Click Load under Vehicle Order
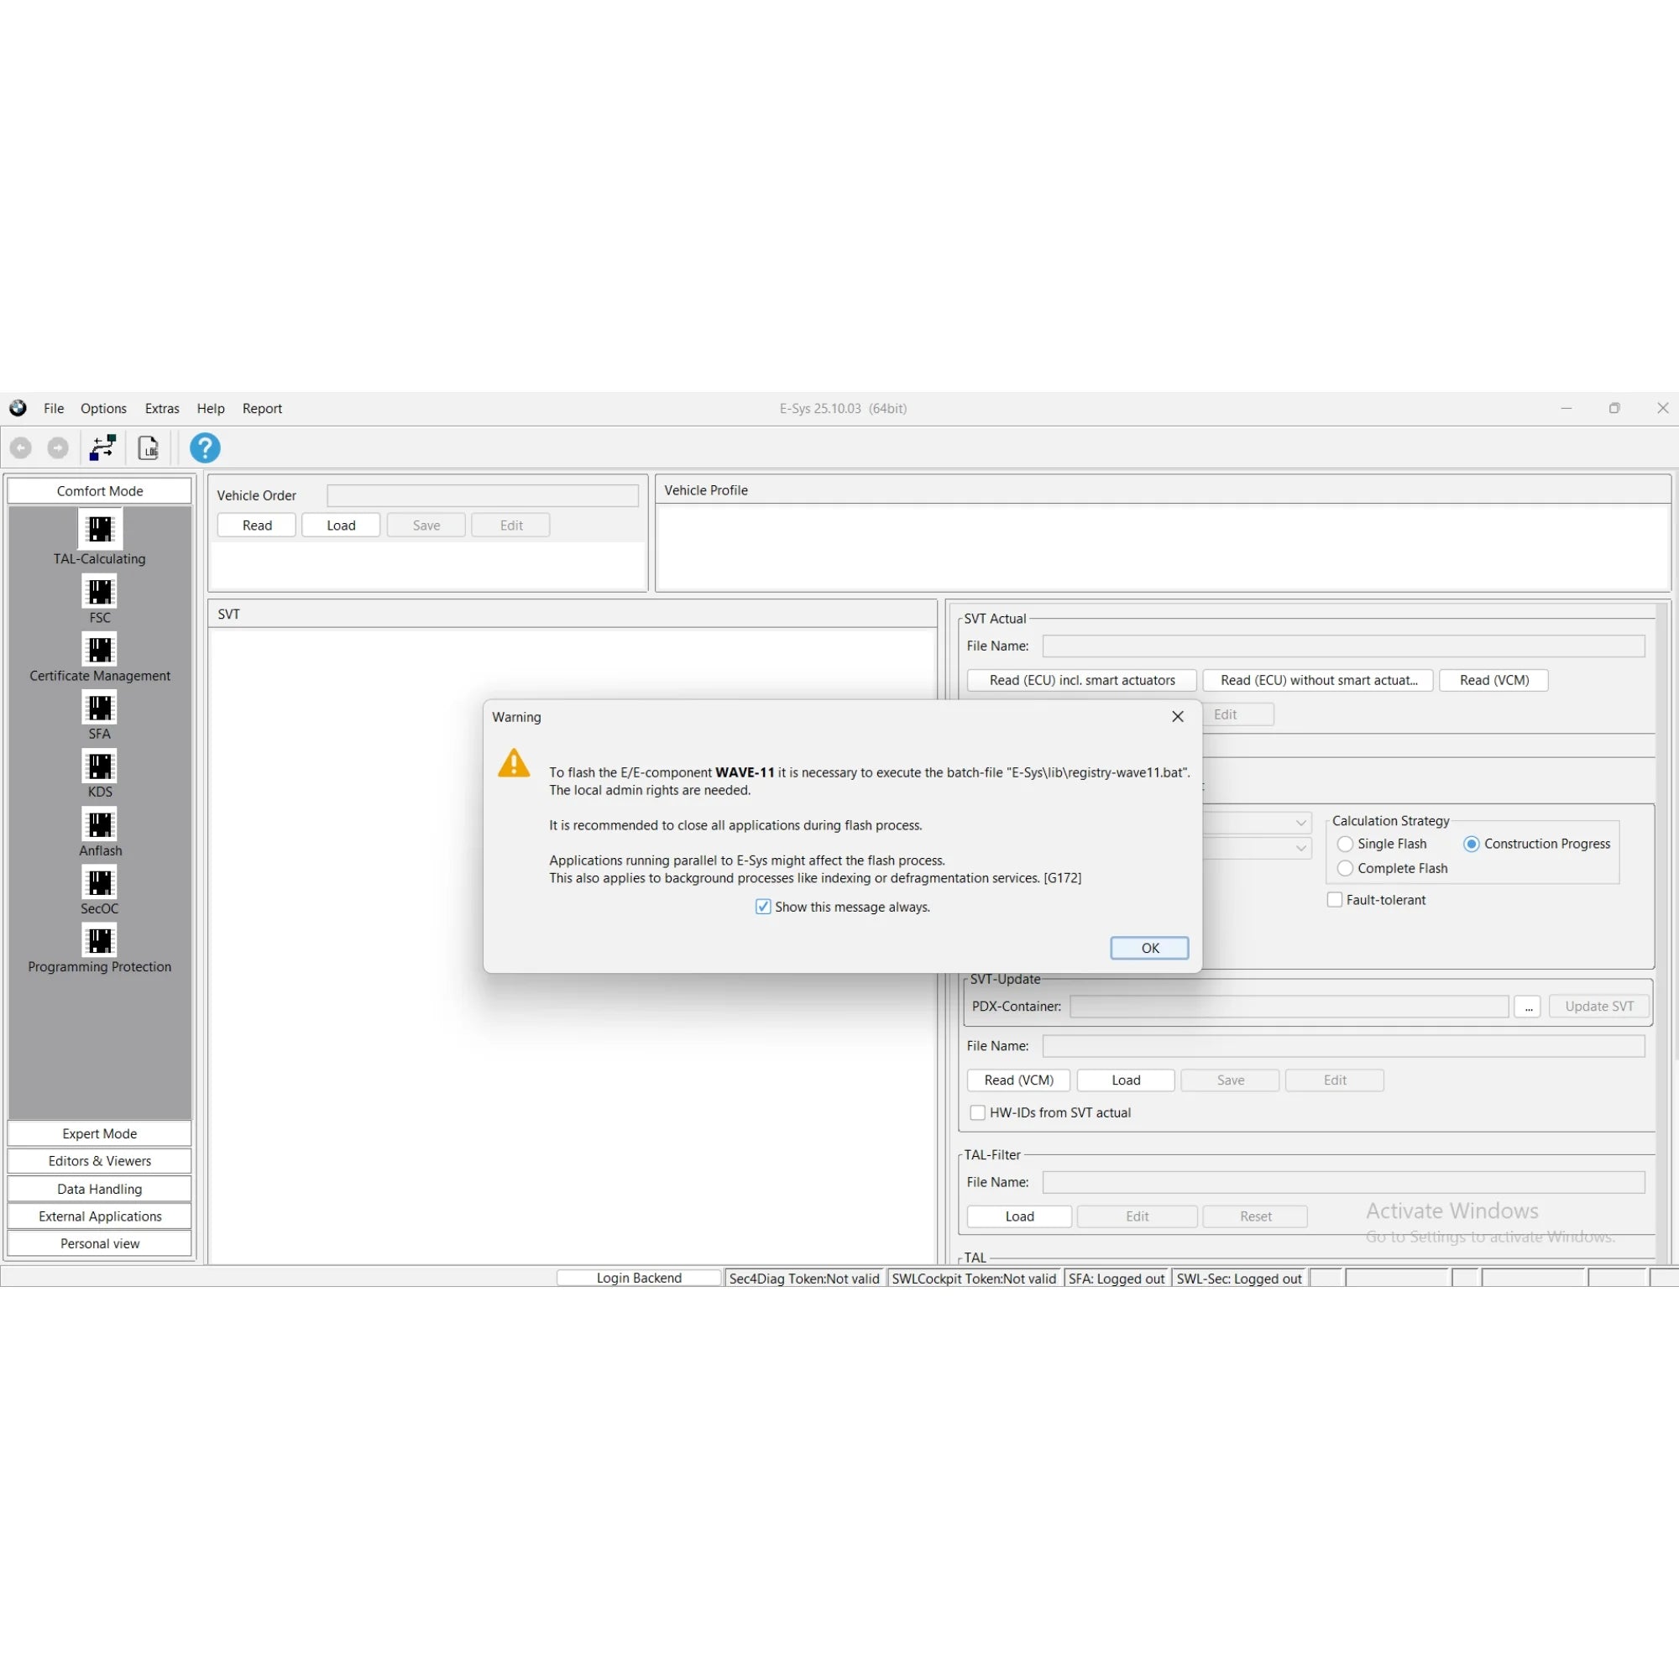 [341, 525]
